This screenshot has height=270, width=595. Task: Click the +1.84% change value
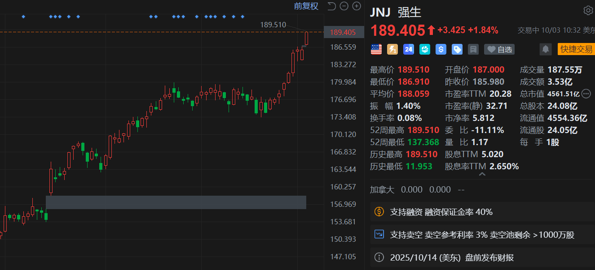click(483, 30)
